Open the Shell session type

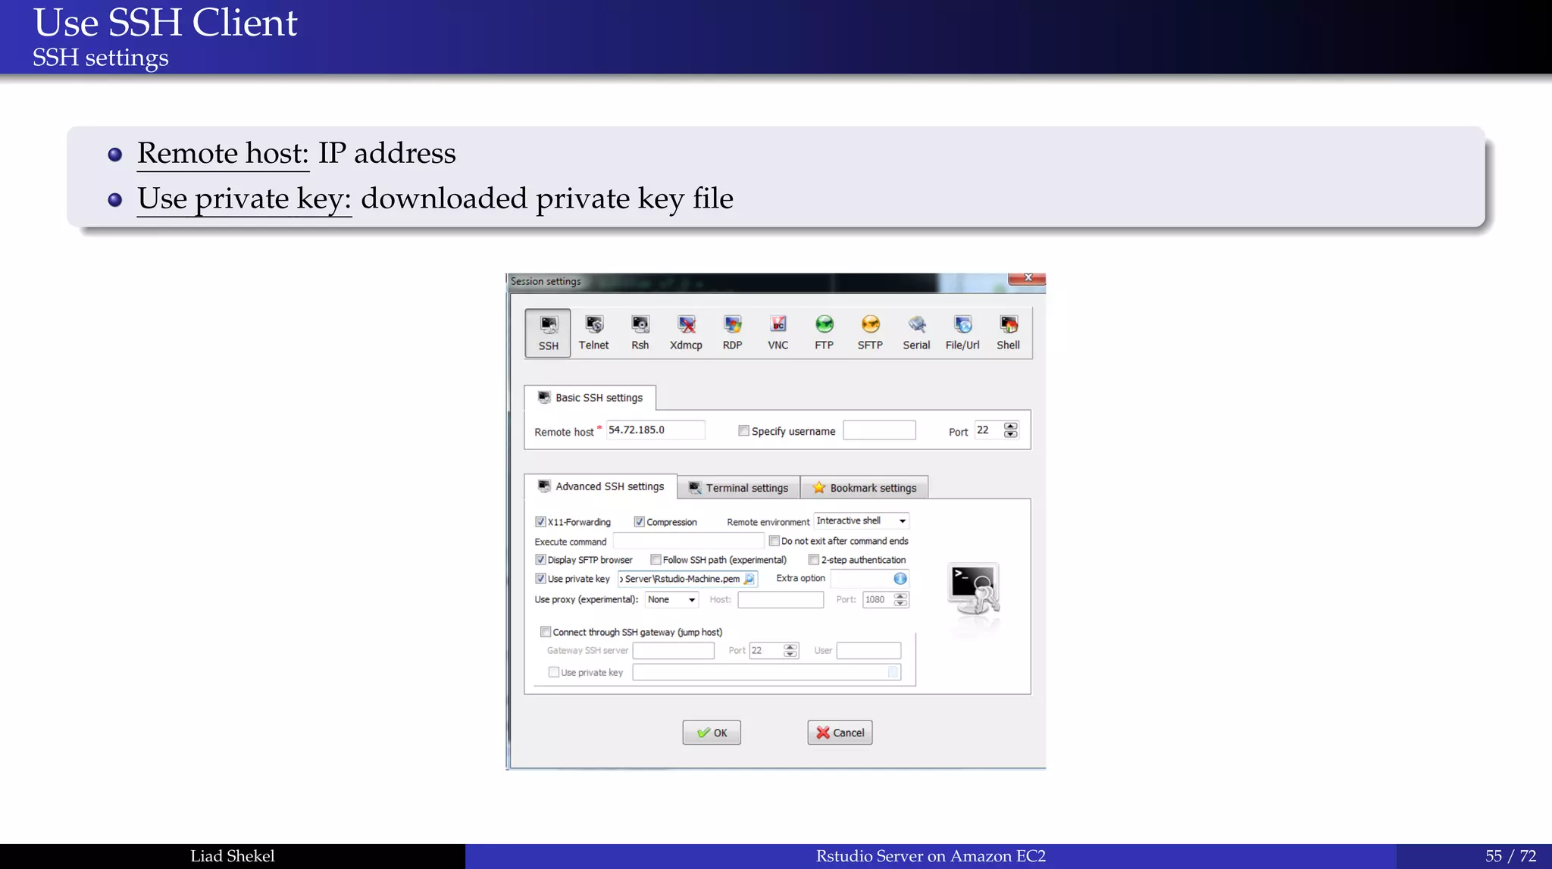[x=1008, y=333]
